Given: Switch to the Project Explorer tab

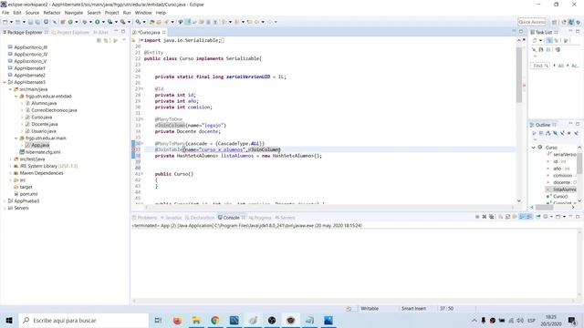Looking at the screenshot, I should (71, 33).
